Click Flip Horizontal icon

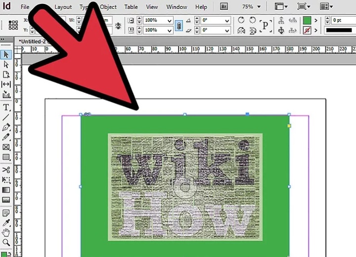tap(241, 30)
